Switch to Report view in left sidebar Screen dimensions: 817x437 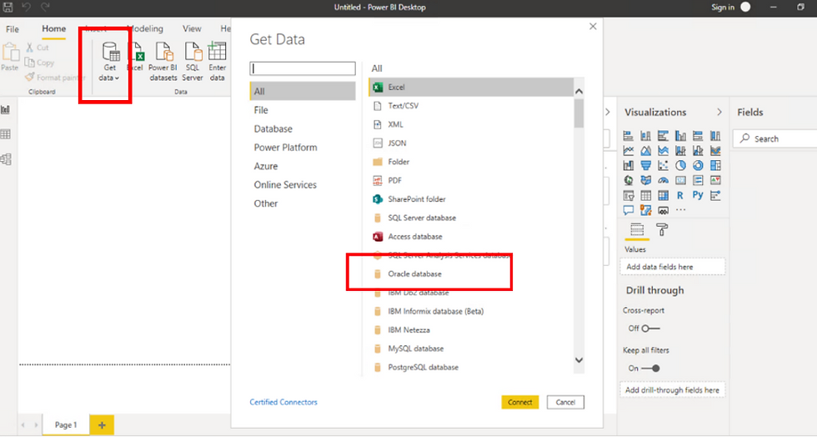point(6,109)
